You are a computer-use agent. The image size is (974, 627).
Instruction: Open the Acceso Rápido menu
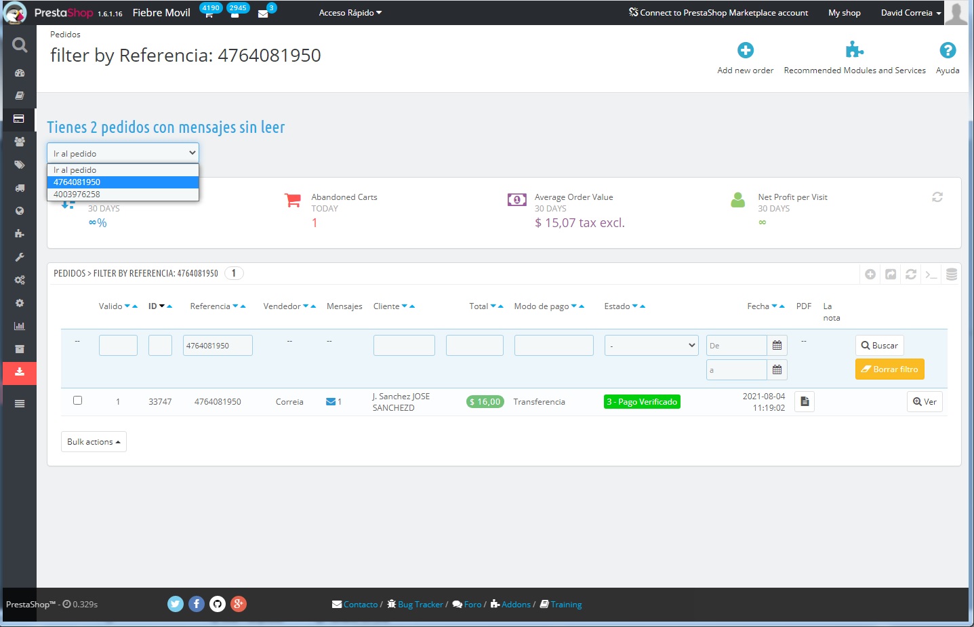pyautogui.click(x=350, y=13)
